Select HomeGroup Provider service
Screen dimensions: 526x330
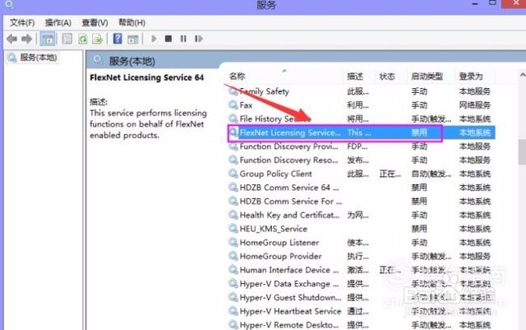point(360,257)
